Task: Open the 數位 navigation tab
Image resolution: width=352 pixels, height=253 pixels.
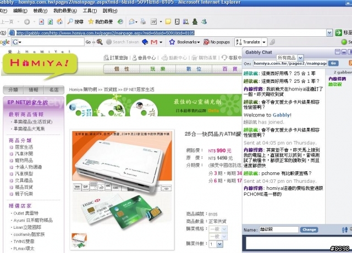Action: tap(194, 69)
